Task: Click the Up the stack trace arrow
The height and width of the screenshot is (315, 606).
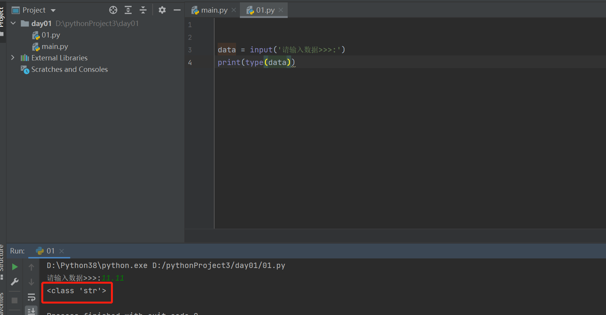Action: coord(31,267)
